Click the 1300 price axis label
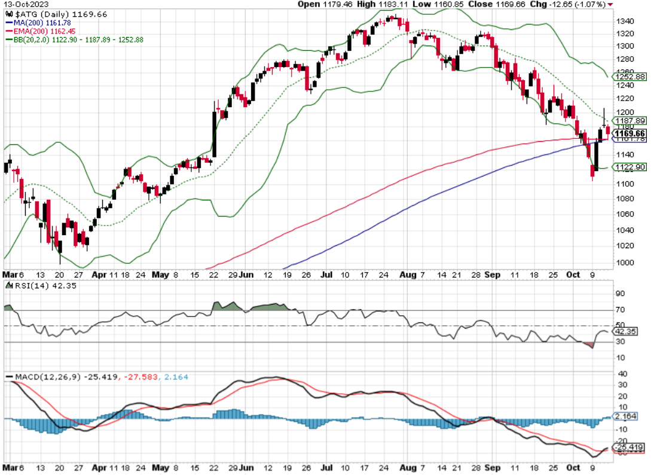This screenshot has width=657, height=475. pyautogui.click(x=625, y=46)
